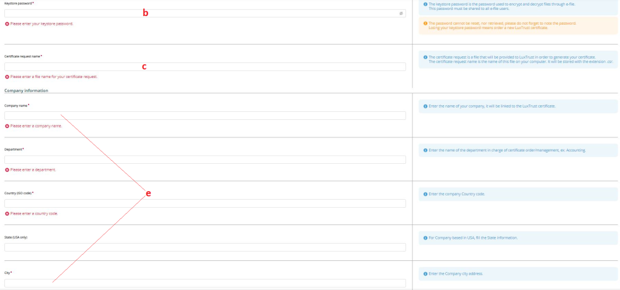Click the 'Certificate request name' label
The image size is (620, 290).
(22, 56)
